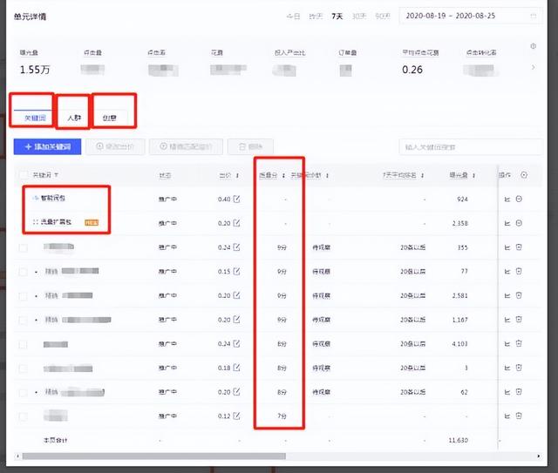Edit the 0.24 bid in the 355 exposure row

point(236,247)
